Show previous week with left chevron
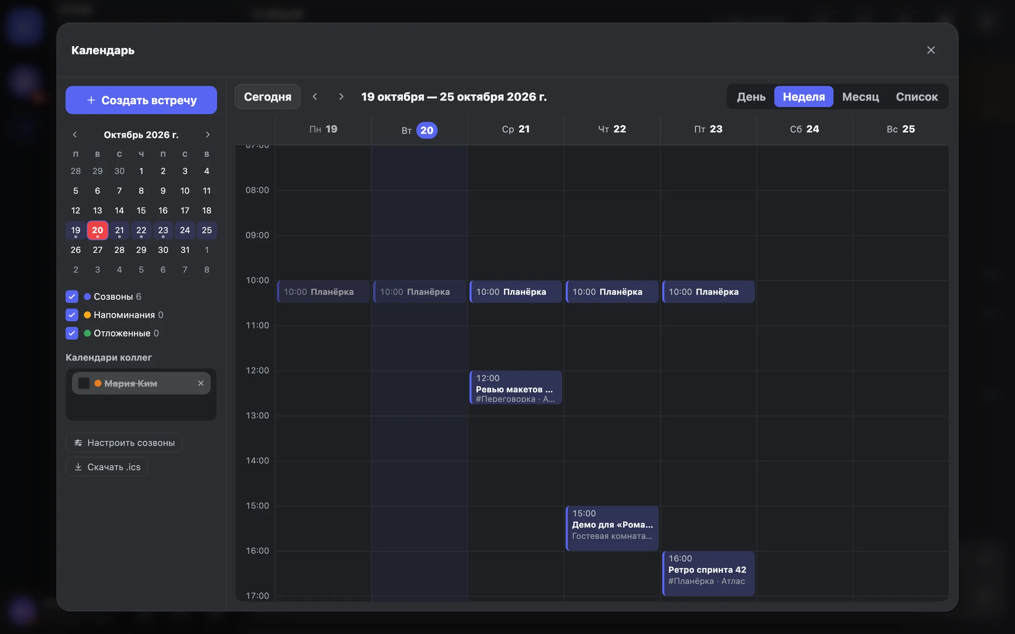Image resolution: width=1015 pixels, height=634 pixels. tap(315, 97)
